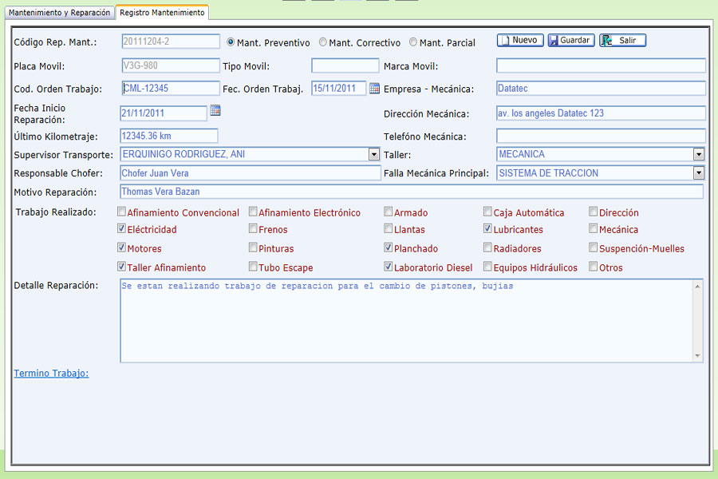Screen dimensions: 718x479
Task: Expand Falla Mecánica Principal dropdown
Action: [x=699, y=173]
